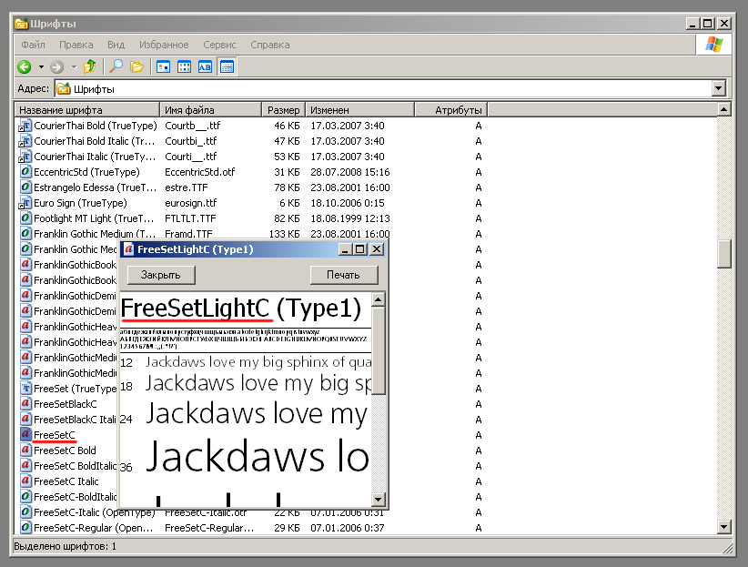This screenshot has height=567, width=748.
Task: Toggle the Folders pane icon
Action: click(136, 66)
